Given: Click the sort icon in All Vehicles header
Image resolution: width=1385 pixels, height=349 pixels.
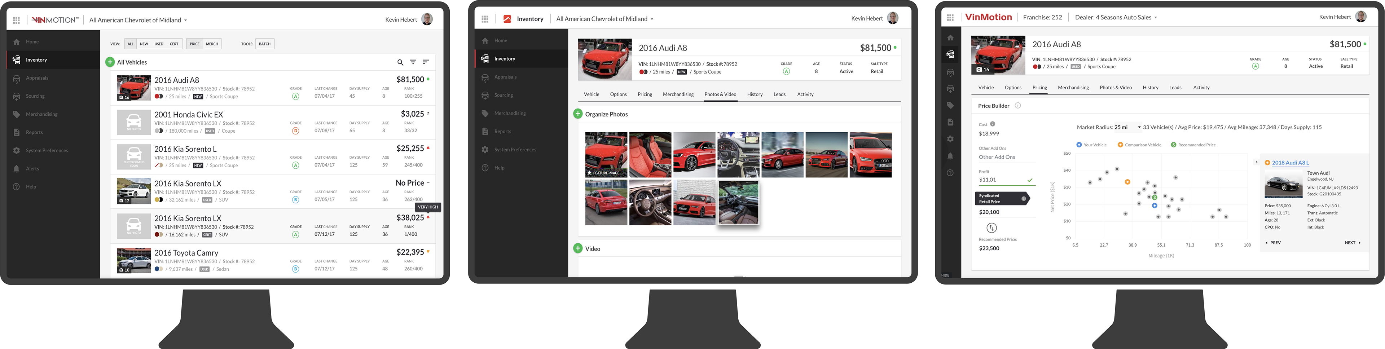Looking at the screenshot, I should pos(425,62).
